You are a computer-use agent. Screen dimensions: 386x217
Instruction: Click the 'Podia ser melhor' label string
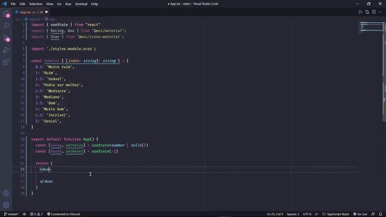click(62, 85)
